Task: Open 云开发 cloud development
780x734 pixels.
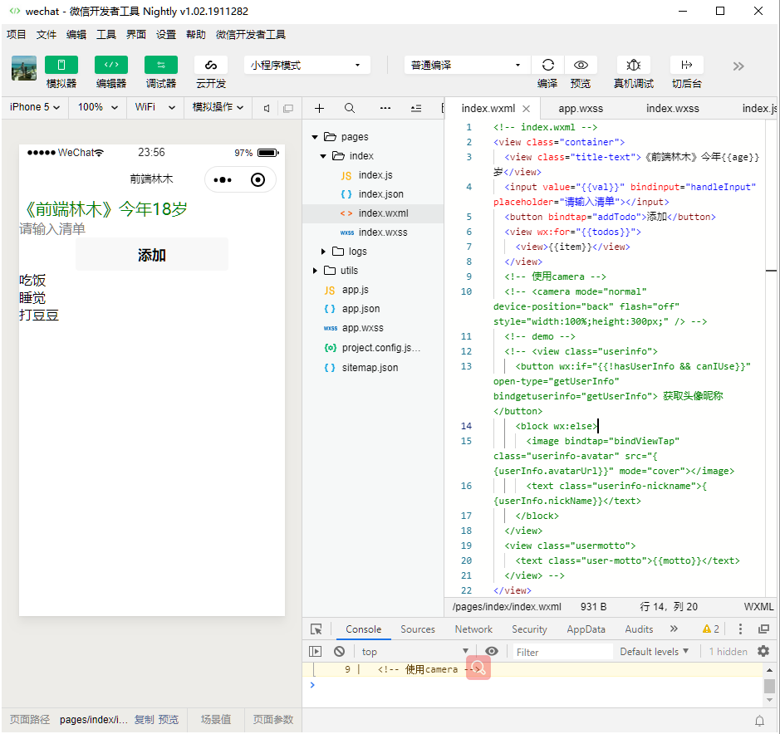Action: click(x=211, y=66)
